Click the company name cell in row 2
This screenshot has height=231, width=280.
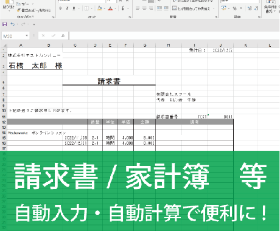coord(35,55)
